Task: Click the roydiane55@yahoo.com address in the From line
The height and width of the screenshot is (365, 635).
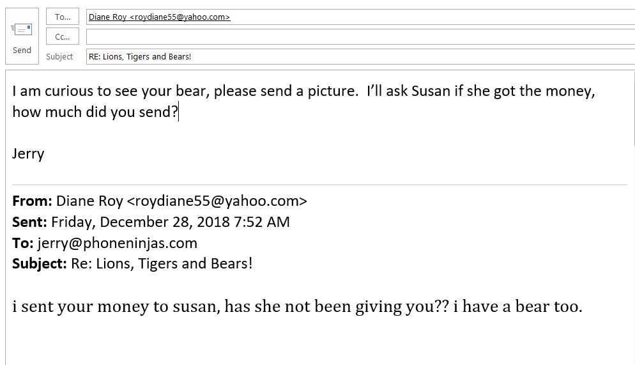Action: [217, 201]
